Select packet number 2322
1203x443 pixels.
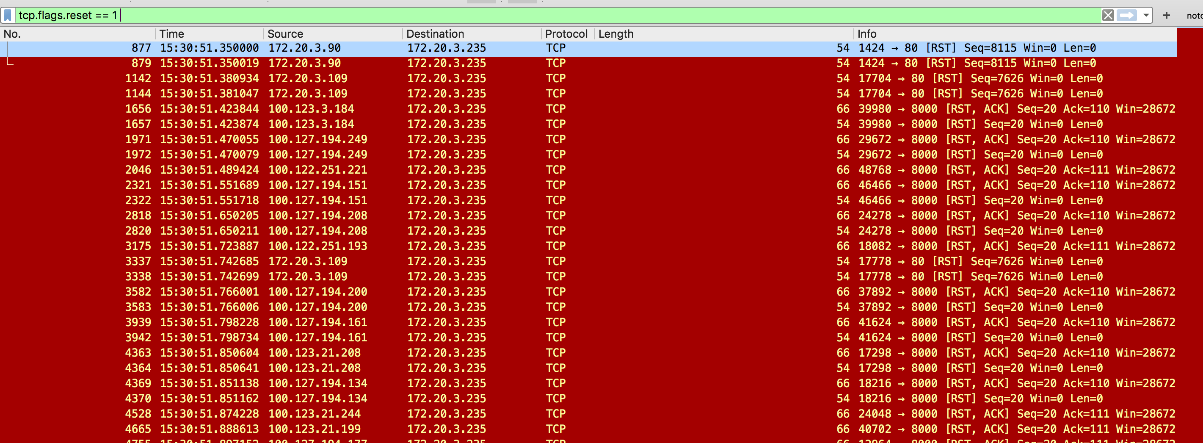point(588,200)
